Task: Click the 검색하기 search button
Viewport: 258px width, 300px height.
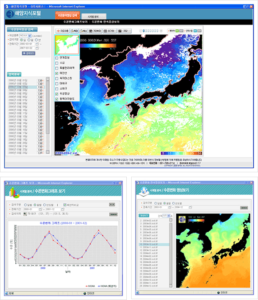Action: [x=28, y=53]
